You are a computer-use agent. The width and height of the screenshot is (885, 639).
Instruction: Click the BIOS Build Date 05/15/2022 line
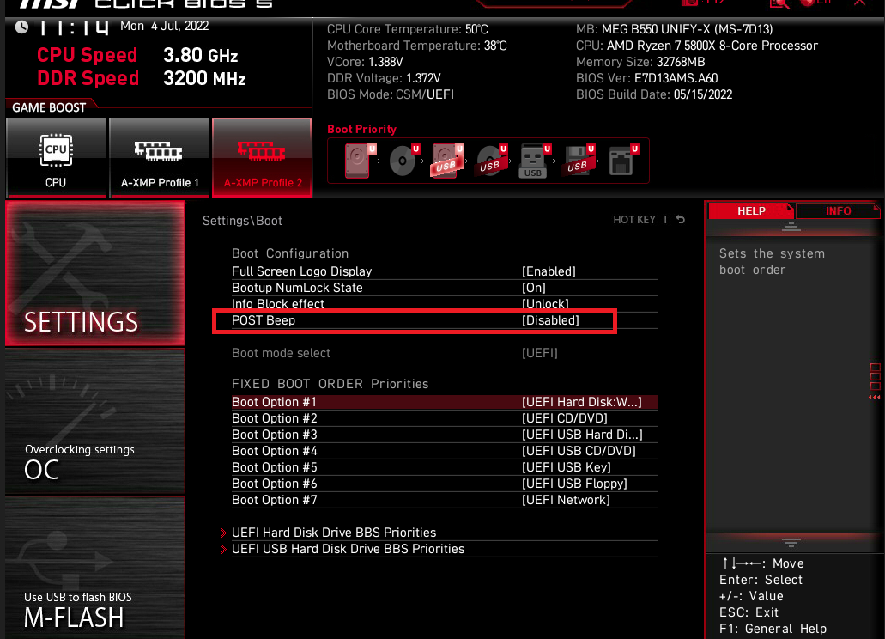coord(654,94)
